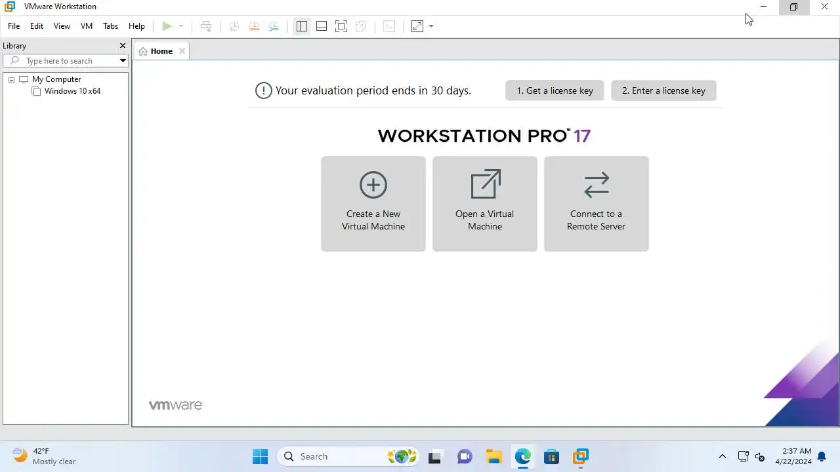This screenshot has height=472, width=840.
Task: Take a snapshot using the clock icon
Action: coord(234,26)
